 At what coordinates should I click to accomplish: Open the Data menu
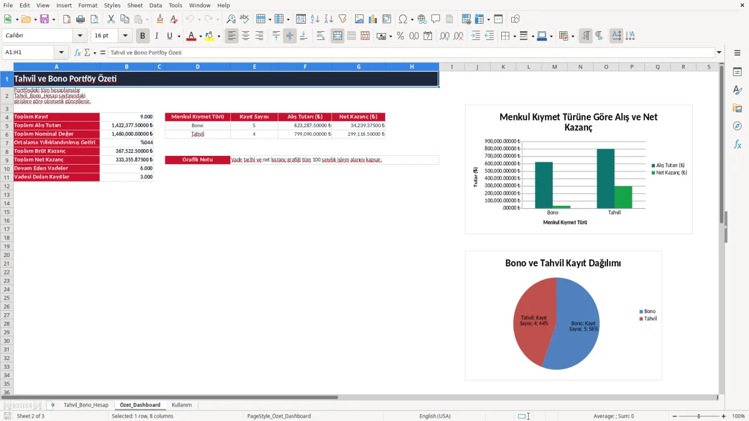[155, 5]
